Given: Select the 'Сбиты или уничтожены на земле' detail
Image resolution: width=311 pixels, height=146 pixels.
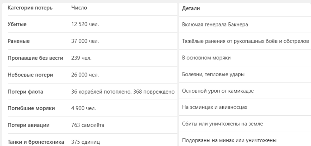Looking at the screenshot, I should pos(222,124).
